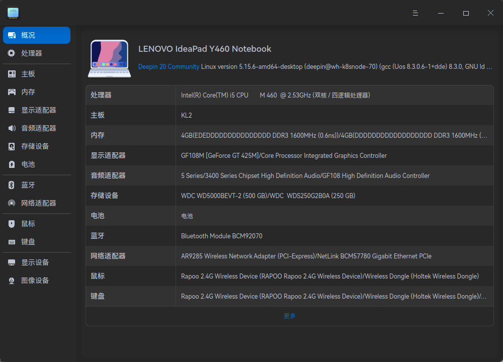Click the Intel Core i5 M 460 value
The width and height of the screenshot is (503, 362).
pyautogui.click(x=276, y=95)
